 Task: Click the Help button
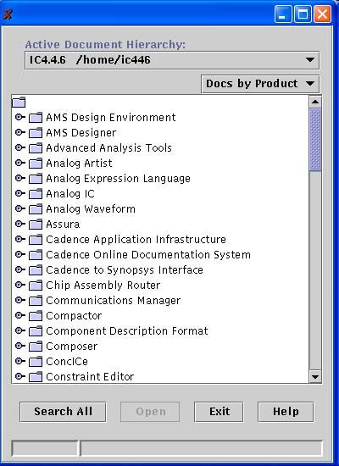(286, 412)
